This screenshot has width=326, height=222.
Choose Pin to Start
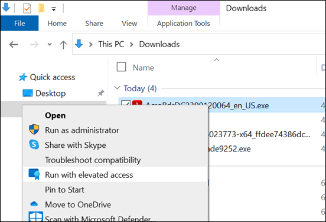tap(64, 190)
